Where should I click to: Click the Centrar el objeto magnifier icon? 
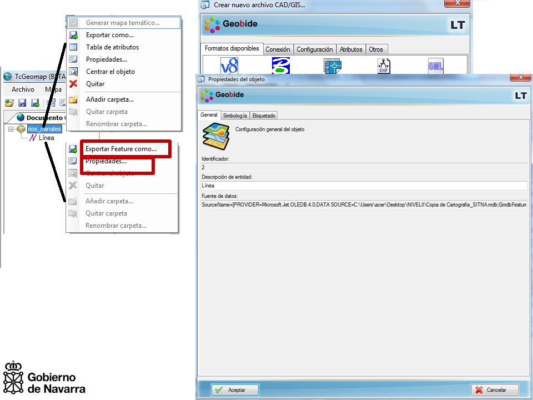click(x=73, y=72)
